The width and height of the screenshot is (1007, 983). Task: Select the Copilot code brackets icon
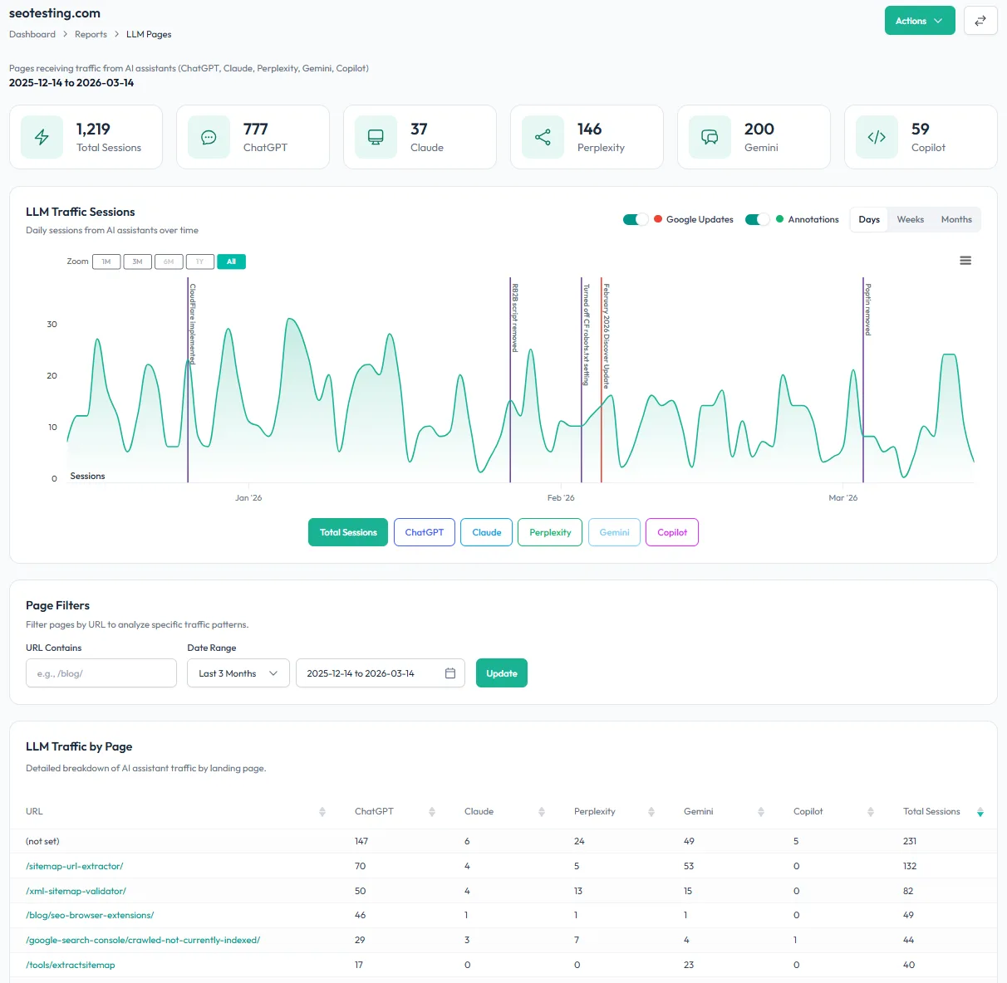(x=877, y=136)
